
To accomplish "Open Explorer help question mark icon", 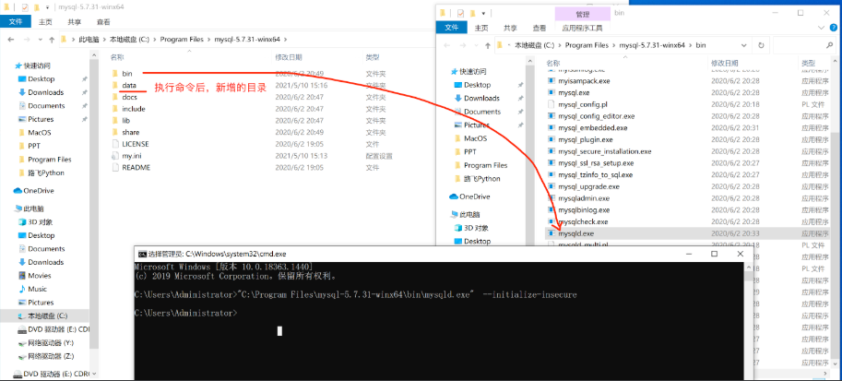I will (x=835, y=28).
